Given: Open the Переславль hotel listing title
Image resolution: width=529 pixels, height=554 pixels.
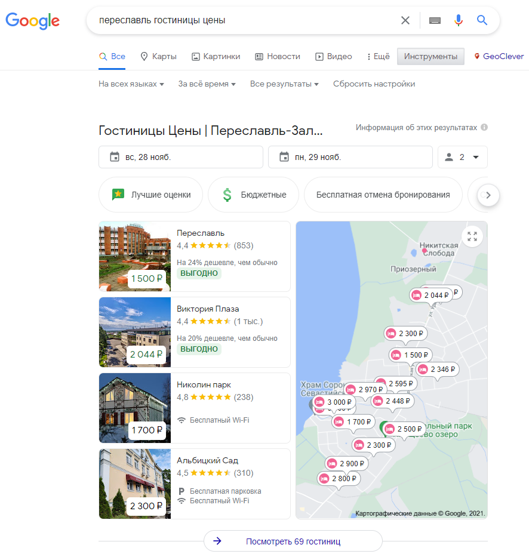Looking at the screenshot, I should pos(201,233).
